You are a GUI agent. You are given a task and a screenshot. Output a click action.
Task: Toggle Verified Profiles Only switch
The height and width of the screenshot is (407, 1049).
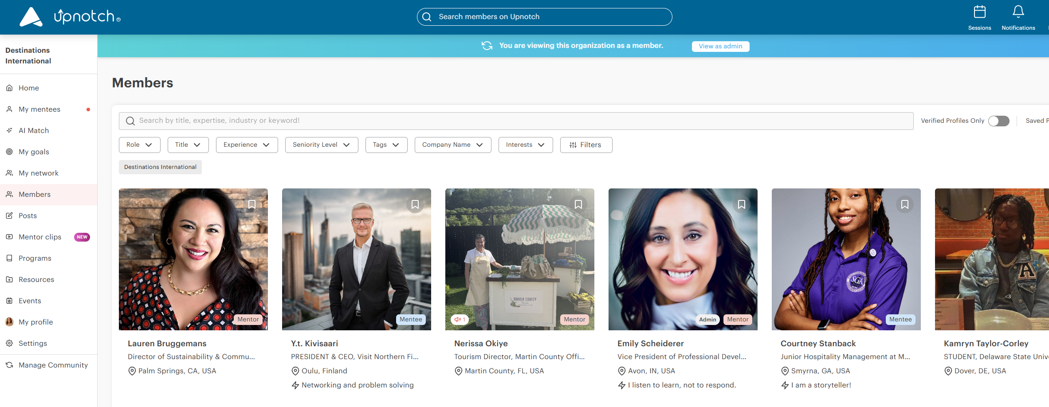click(x=998, y=121)
